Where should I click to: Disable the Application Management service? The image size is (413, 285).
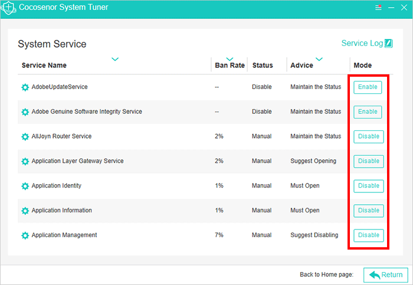[x=369, y=235]
